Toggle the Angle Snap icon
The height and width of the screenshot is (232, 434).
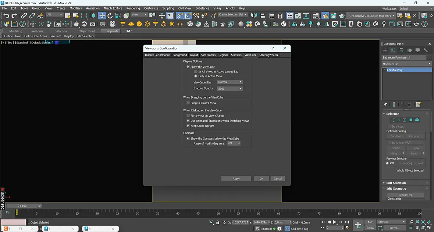coord(188,16)
